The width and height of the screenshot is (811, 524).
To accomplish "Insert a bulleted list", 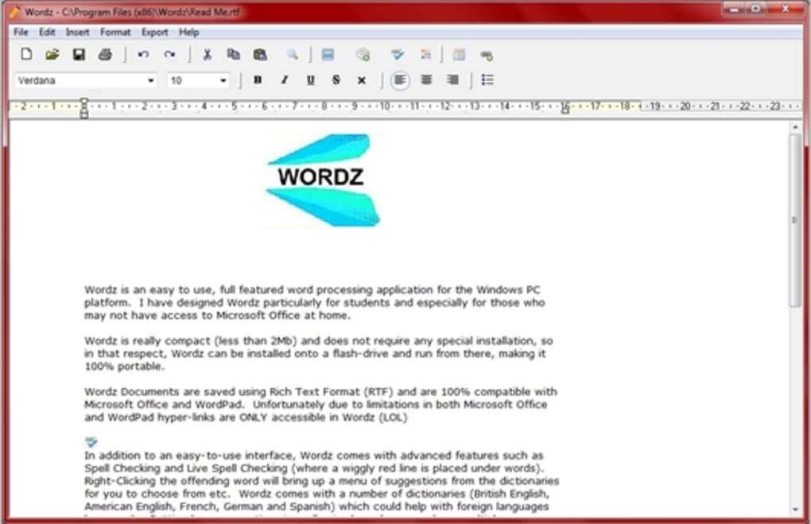I will point(488,80).
